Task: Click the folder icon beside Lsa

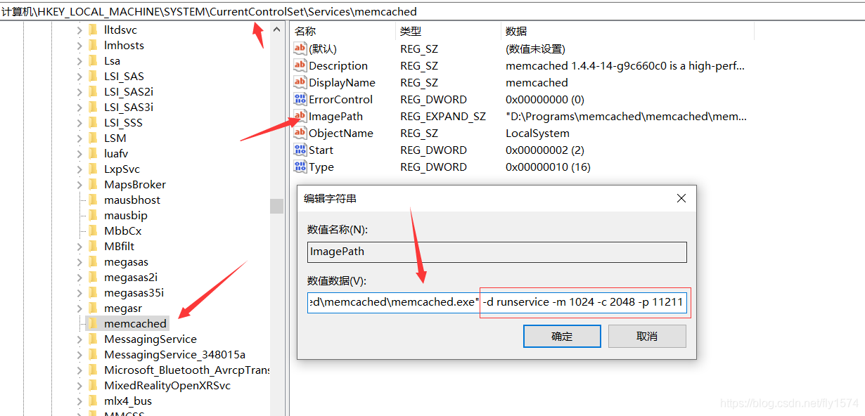Action: [94, 61]
